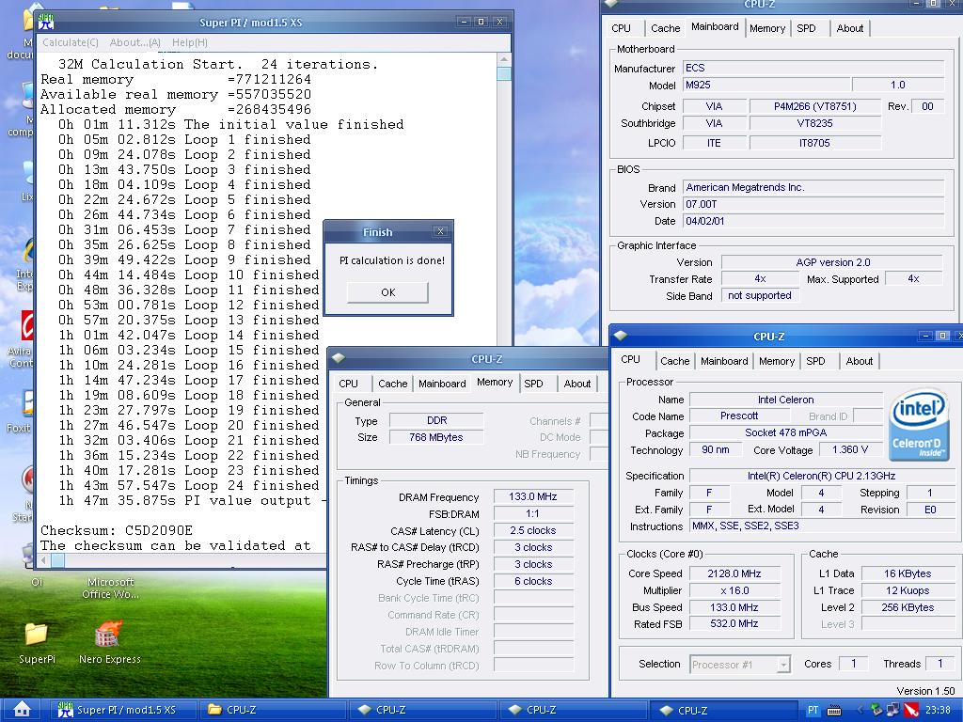Click the Cycle Time (tRAS) value 6 clocks

(533, 581)
